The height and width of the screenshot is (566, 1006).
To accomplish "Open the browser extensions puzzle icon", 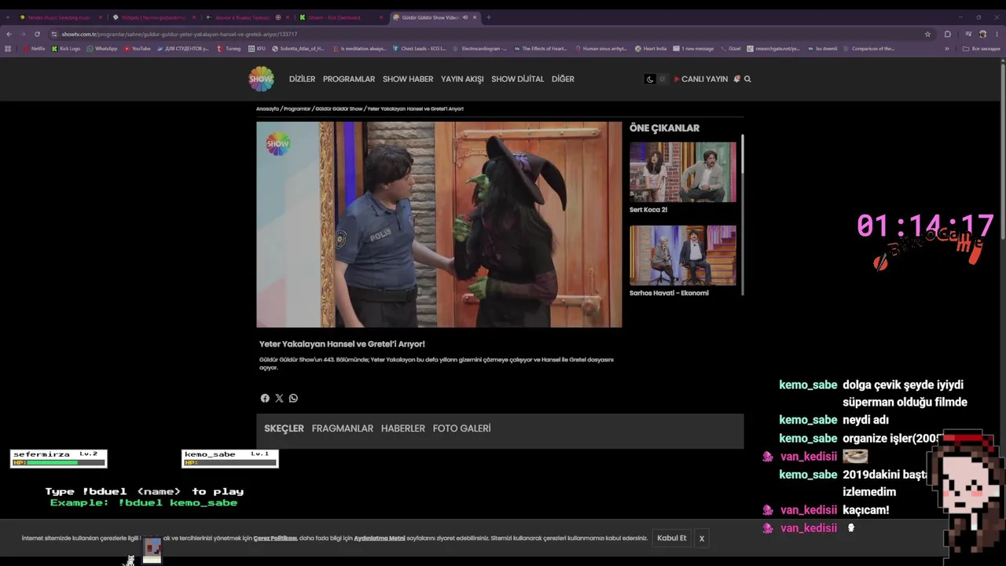I will [x=947, y=35].
